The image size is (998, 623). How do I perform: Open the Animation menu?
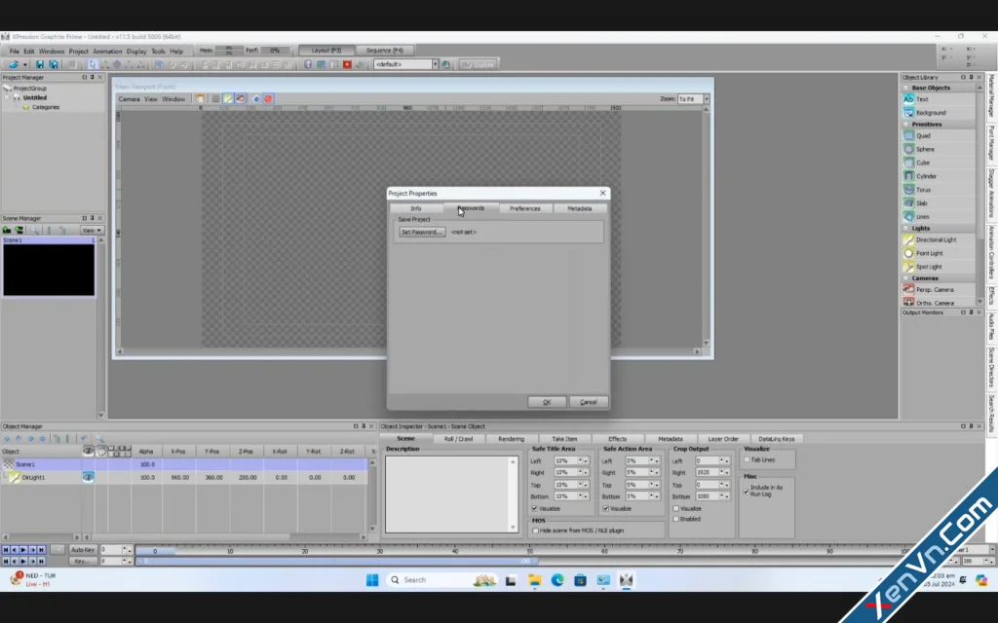click(107, 52)
